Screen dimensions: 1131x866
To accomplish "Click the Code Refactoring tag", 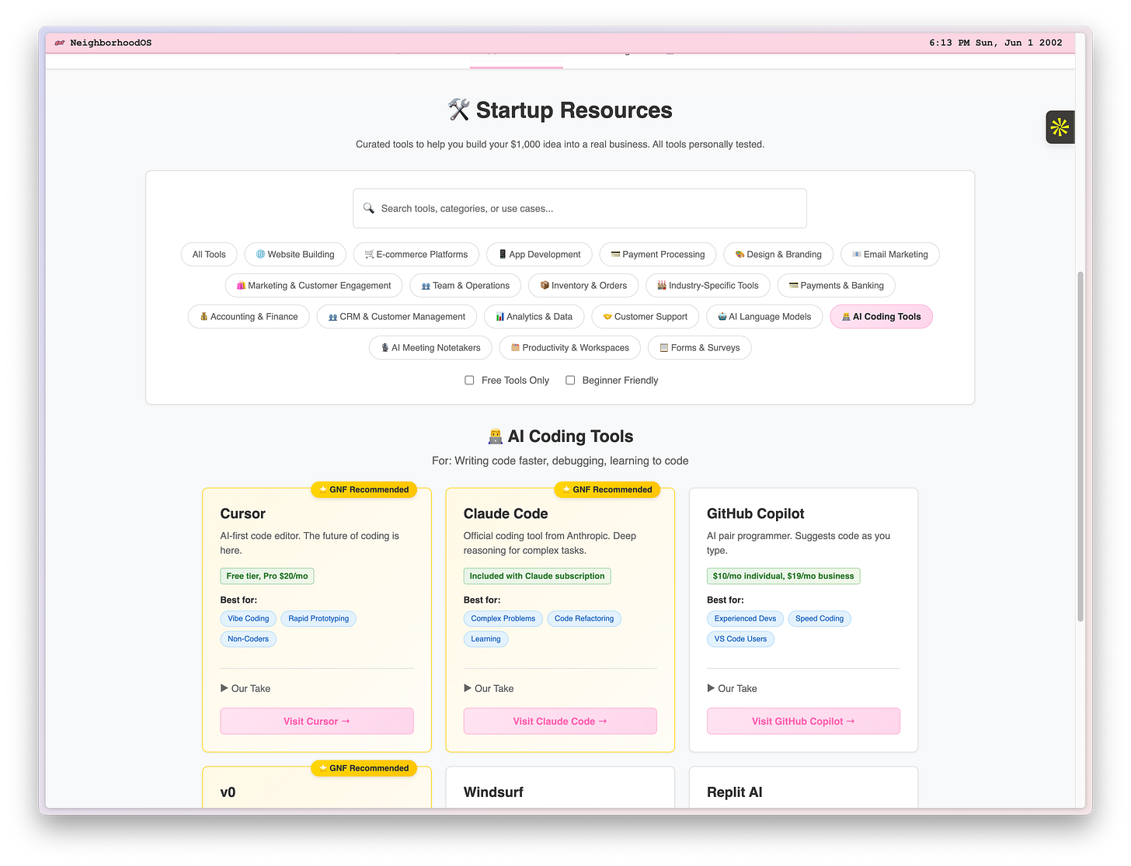I will (x=584, y=618).
